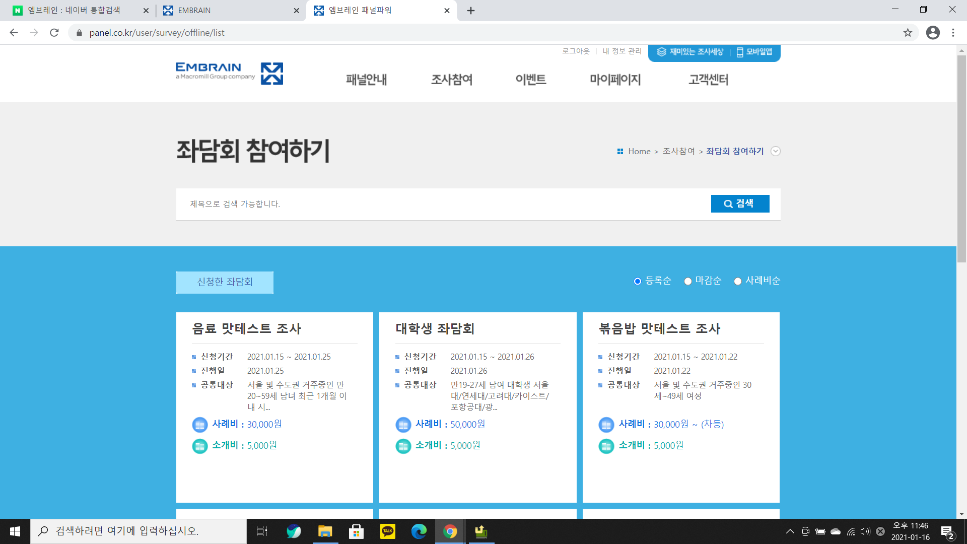Screen dimensions: 967x544
Task: Open File Explorer from taskbar
Action: [x=325, y=531]
